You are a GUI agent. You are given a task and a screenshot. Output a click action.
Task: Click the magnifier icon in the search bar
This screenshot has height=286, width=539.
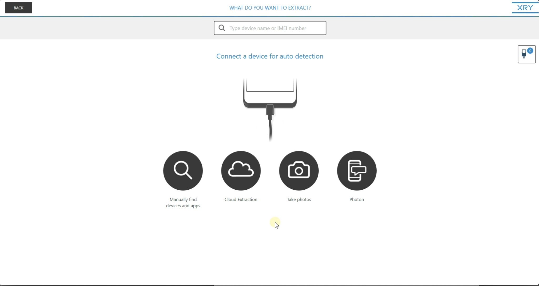(x=222, y=28)
